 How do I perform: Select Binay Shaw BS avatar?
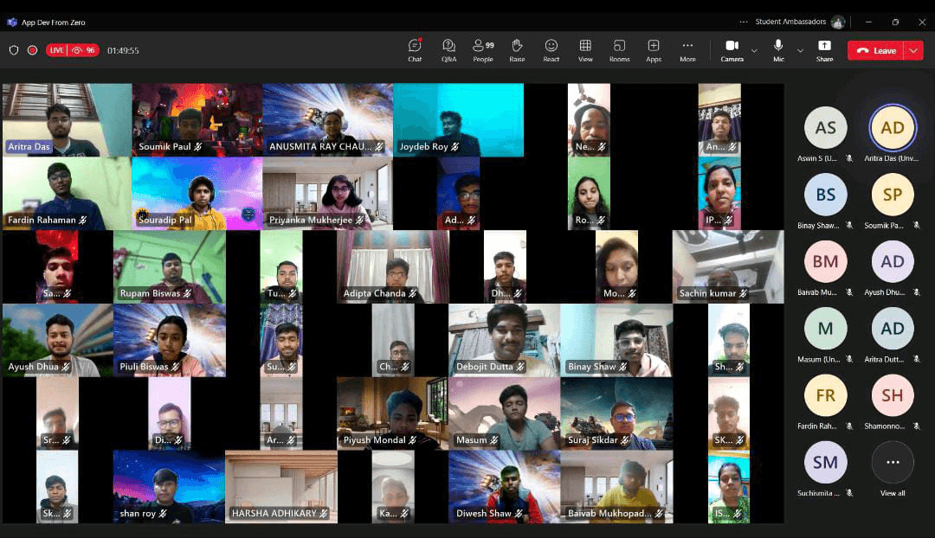tap(825, 195)
